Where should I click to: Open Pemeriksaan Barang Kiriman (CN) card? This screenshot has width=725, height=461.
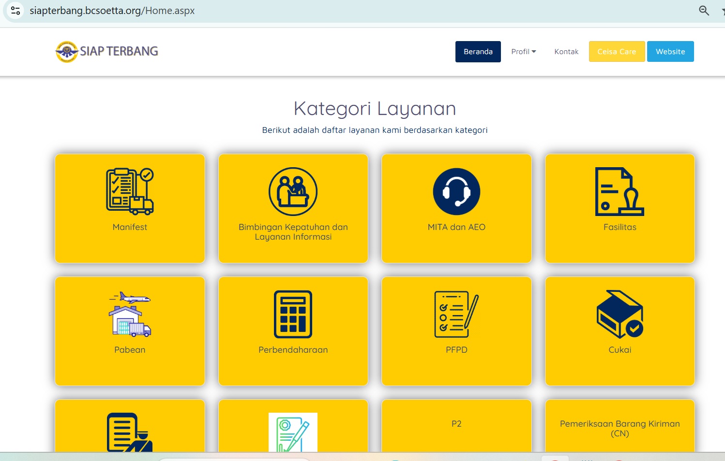619,428
